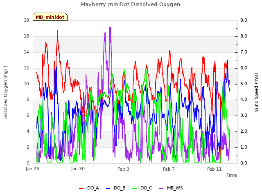Click the 8.0 value on right axis
Image resolution: width=262 pixels, height=196 pixels.
[244, 36]
